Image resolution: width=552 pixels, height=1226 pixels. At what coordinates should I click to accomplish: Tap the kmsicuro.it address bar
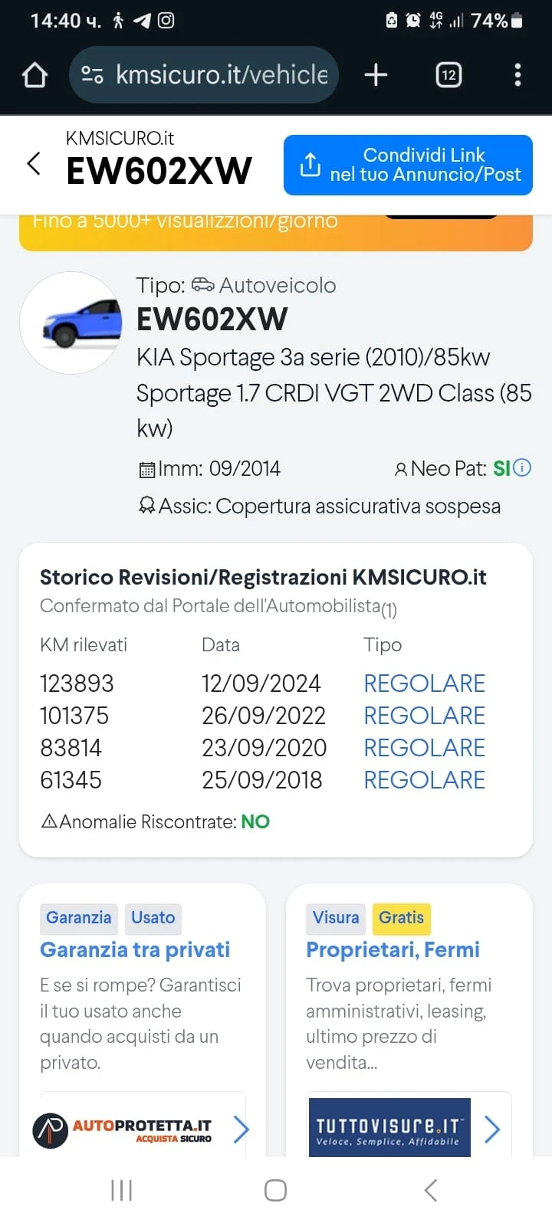point(221,75)
